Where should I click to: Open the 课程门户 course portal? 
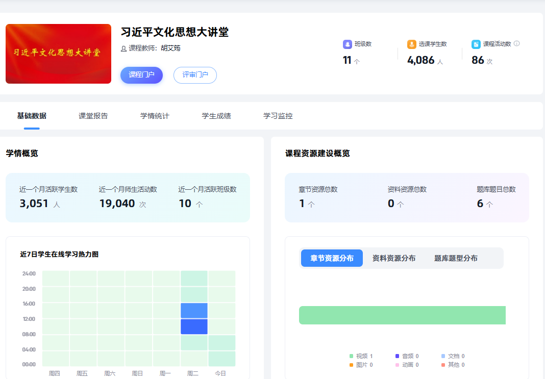[x=141, y=75]
